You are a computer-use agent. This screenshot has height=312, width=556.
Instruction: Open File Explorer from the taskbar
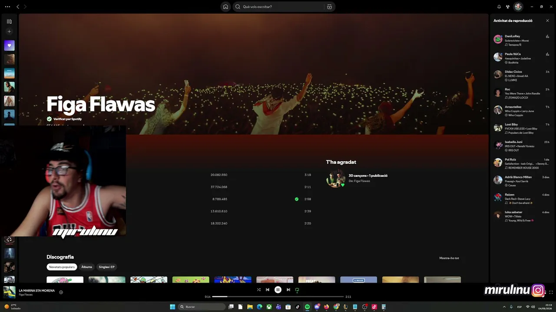pyautogui.click(x=250, y=307)
